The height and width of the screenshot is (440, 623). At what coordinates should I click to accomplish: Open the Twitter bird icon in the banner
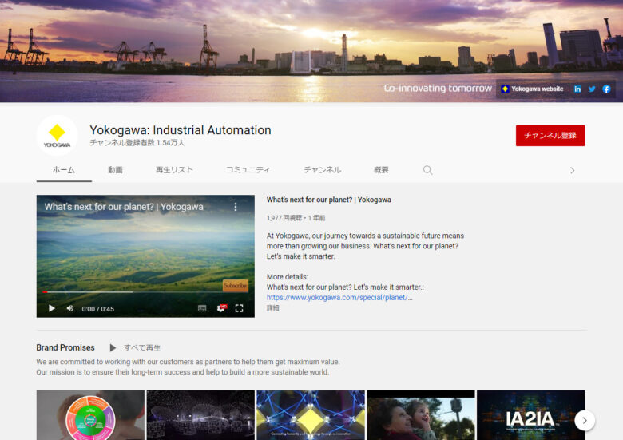[592, 89]
